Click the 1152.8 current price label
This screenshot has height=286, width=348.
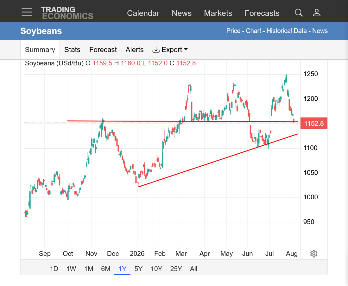(x=314, y=123)
